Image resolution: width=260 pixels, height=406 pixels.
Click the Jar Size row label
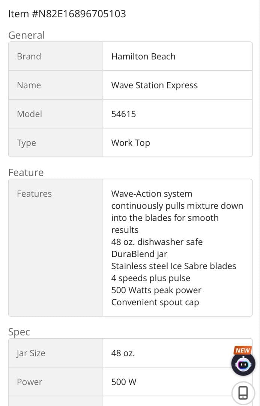(31, 353)
